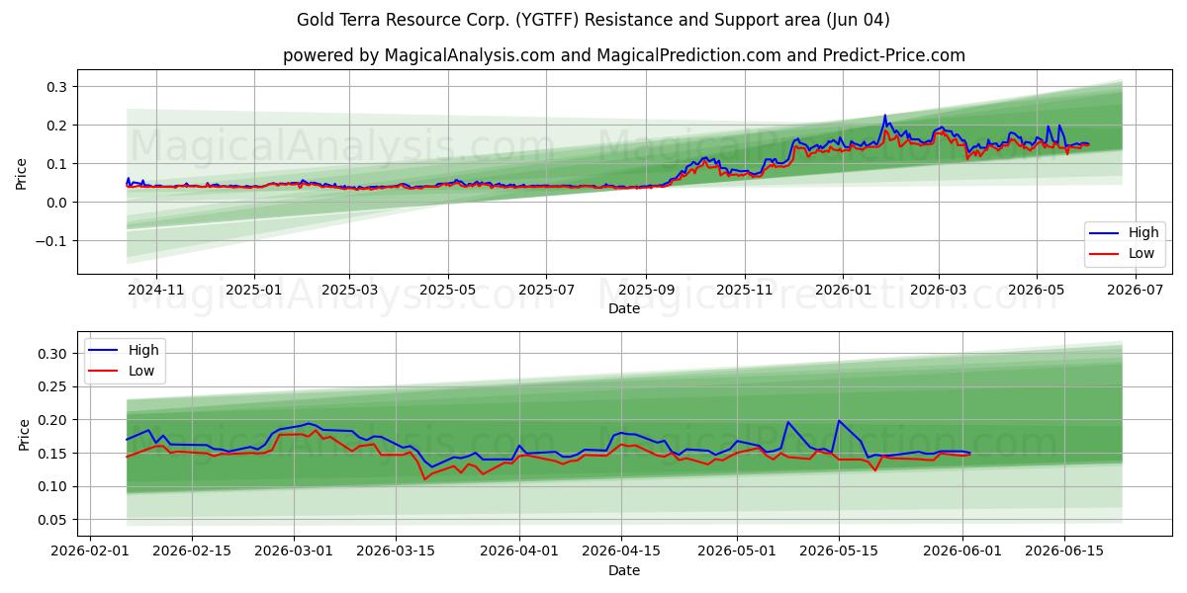
Task: Click the '2026-05-01' date tick
Action: pos(737,551)
